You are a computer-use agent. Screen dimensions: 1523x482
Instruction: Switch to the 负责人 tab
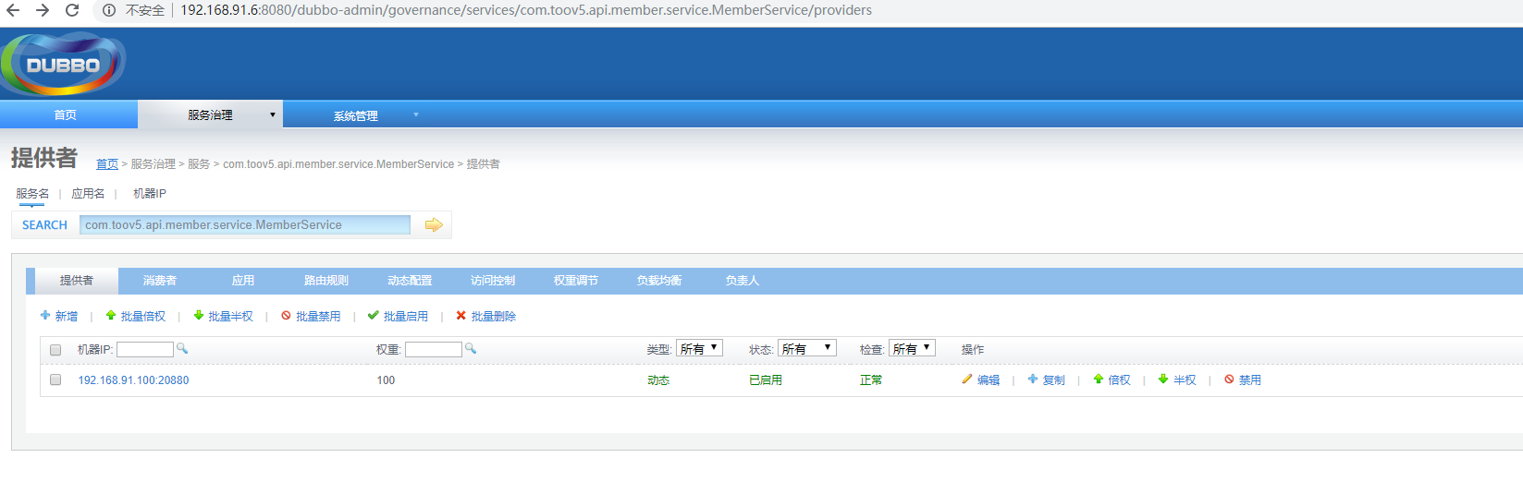743,281
